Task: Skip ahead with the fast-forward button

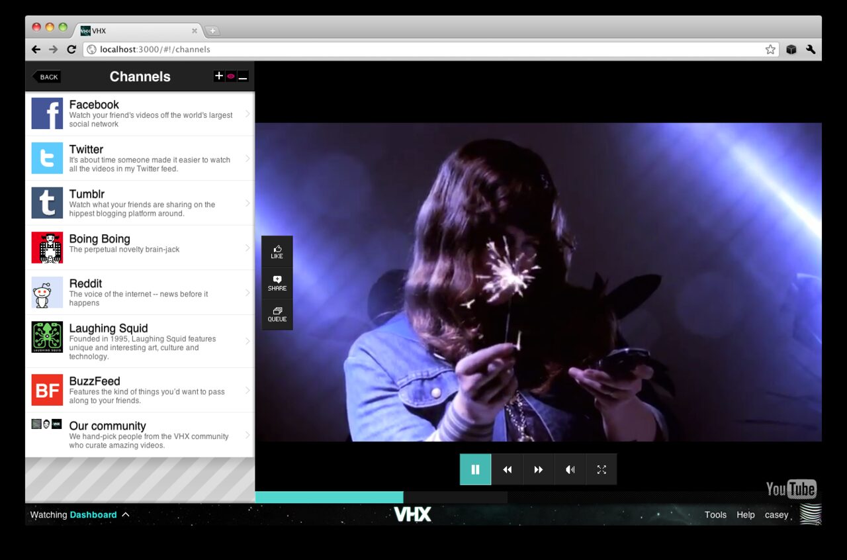Action: coord(539,469)
